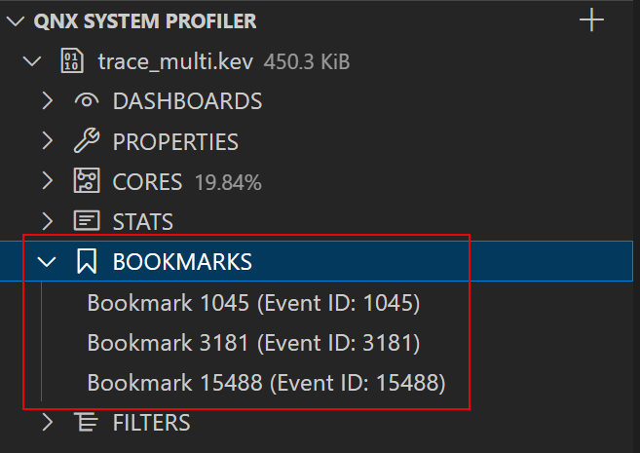Image resolution: width=640 pixels, height=453 pixels.
Task: Collapse the trace_multi.kev tree node
Action: click(x=32, y=61)
